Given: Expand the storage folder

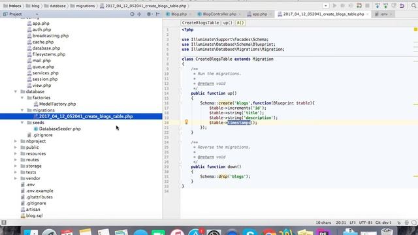Looking at the screenshot, I should pos(16,166).
